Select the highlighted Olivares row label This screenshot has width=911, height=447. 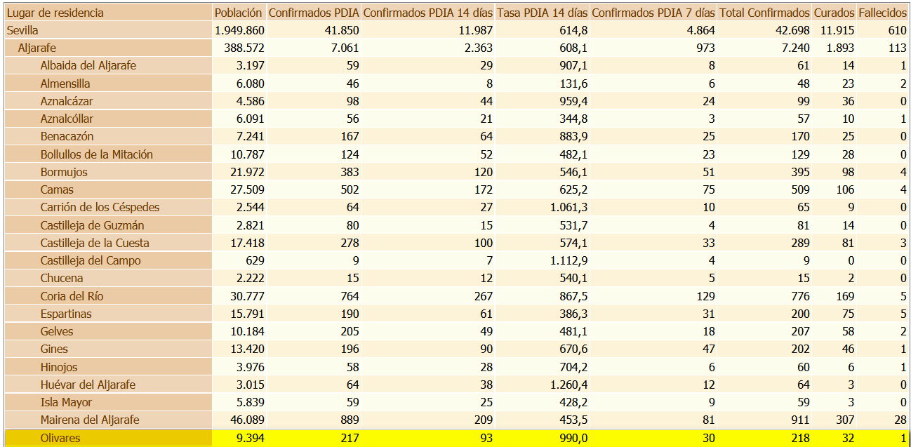60,438
